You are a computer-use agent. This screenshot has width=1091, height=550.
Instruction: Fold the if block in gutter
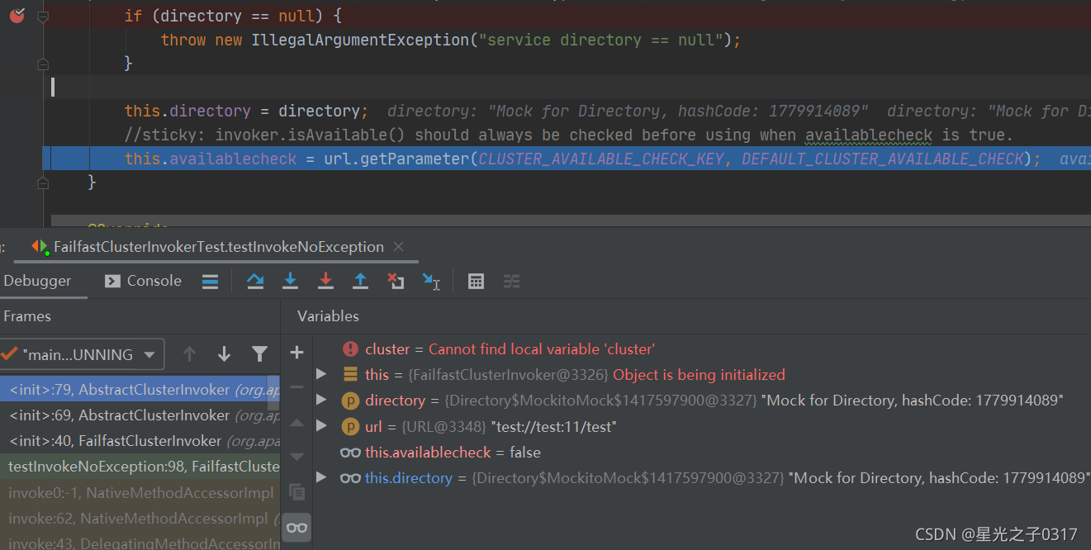43,17
